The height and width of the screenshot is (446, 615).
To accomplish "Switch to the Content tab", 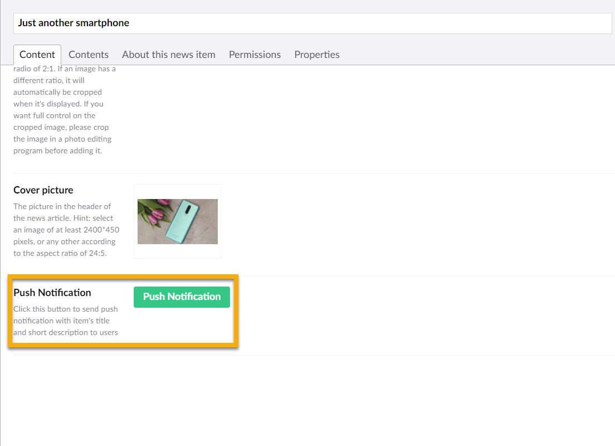I will pyautogui.click(x=37, y=55).
